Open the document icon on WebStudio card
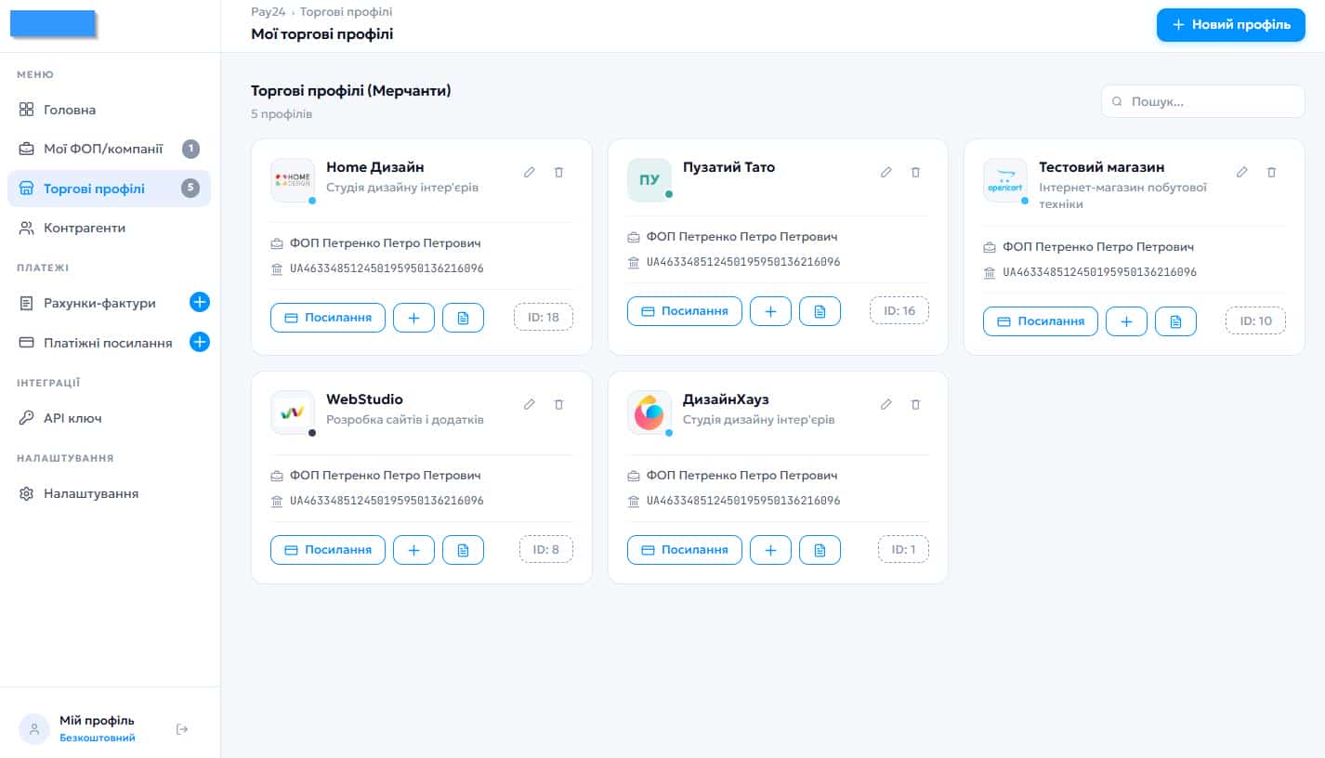The height and width of the screenshot is (758, 1325). [x=464, y=550]
